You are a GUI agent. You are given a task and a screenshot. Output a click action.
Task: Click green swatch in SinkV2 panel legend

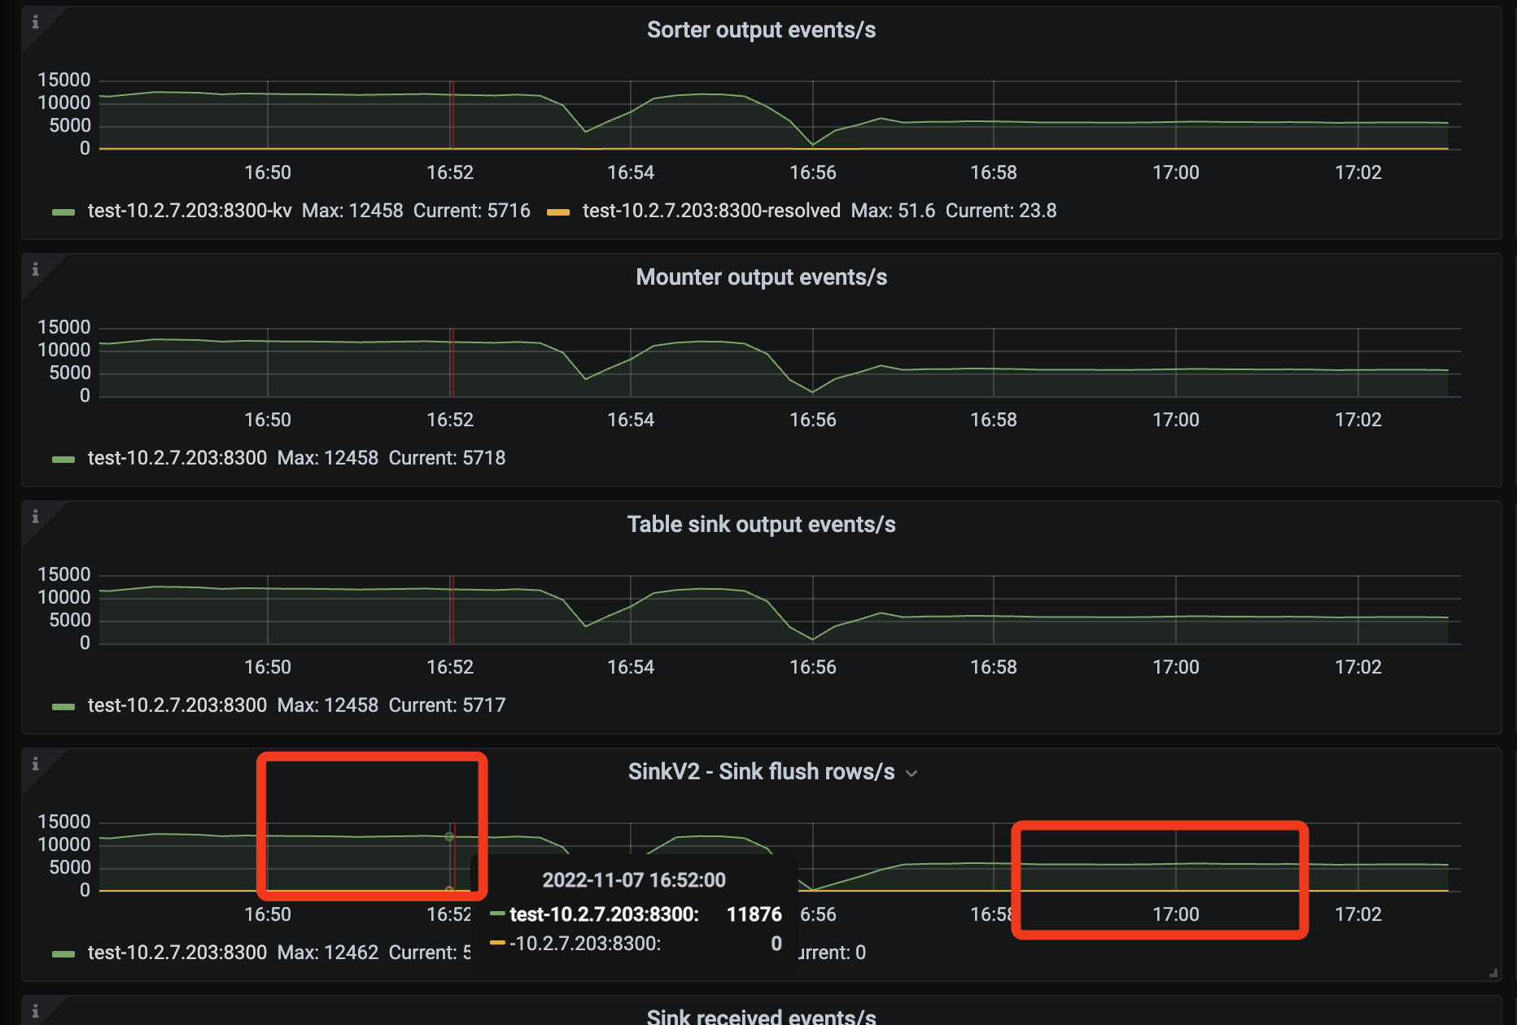[x=63, y=954]
